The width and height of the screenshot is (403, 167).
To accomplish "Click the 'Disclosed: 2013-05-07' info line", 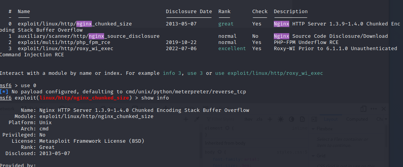I will (38, 154).
